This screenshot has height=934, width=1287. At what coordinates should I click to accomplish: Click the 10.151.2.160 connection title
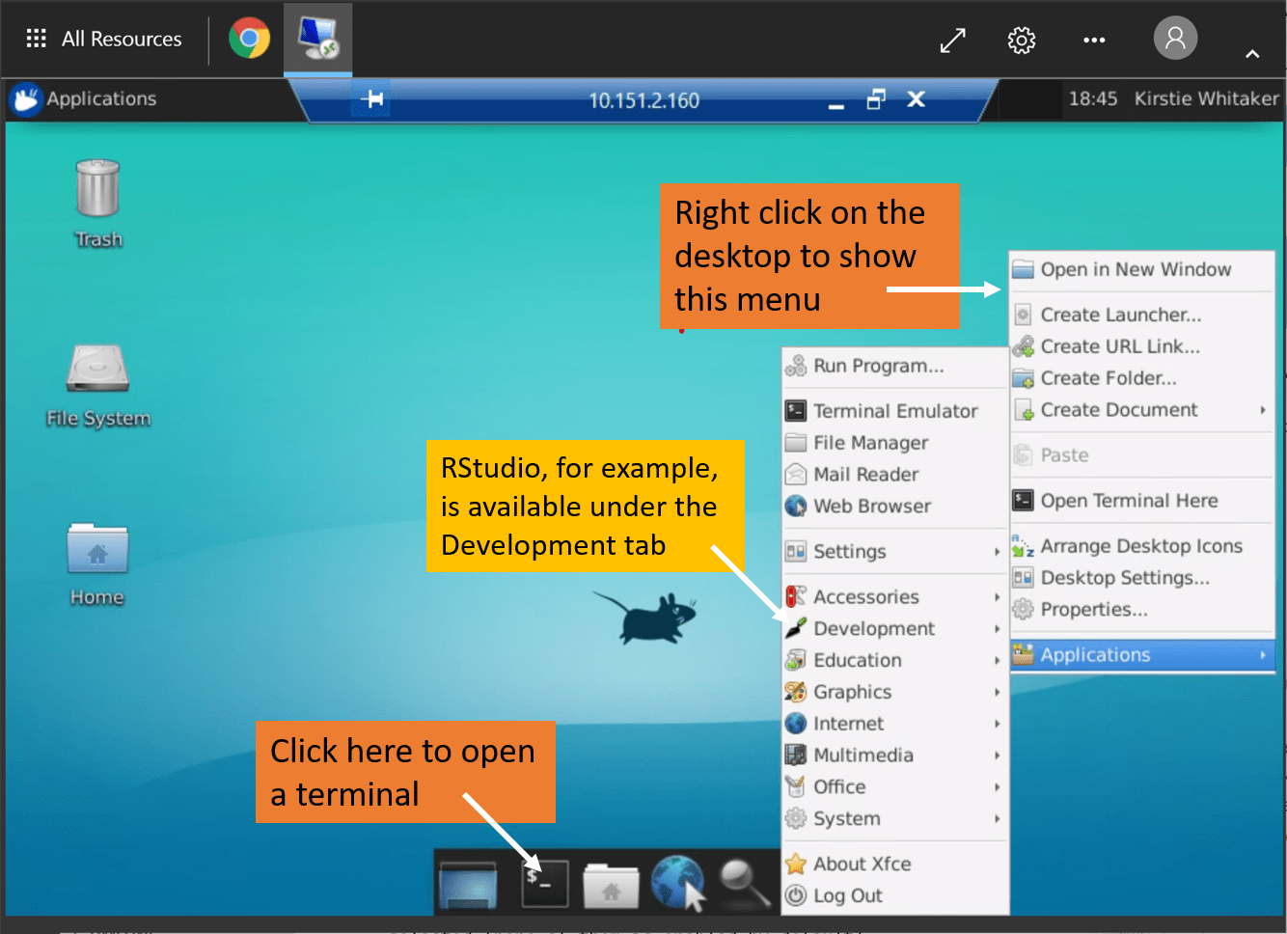(643, 100)
